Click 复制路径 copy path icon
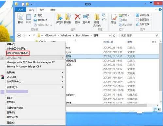 (35, 20)
